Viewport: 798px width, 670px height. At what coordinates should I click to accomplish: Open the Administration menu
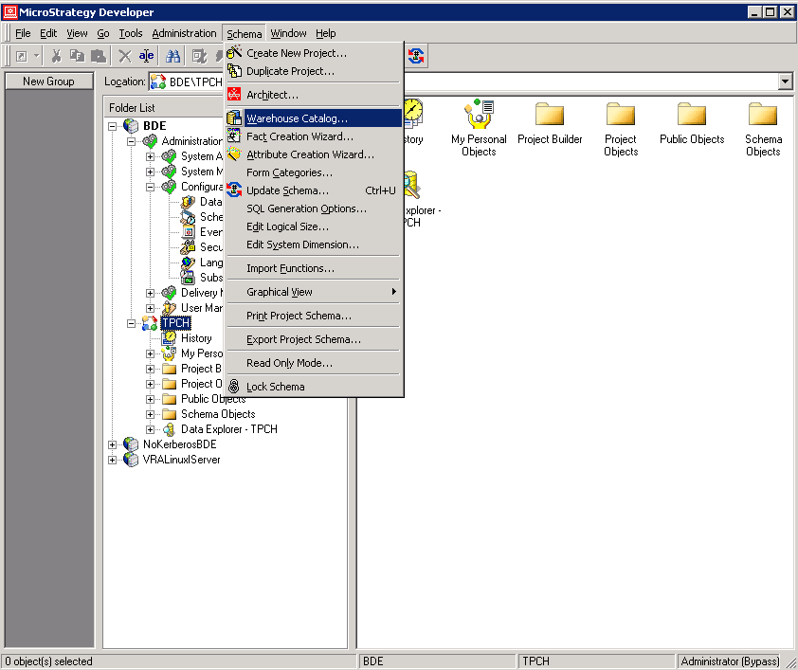click(184, 33)
